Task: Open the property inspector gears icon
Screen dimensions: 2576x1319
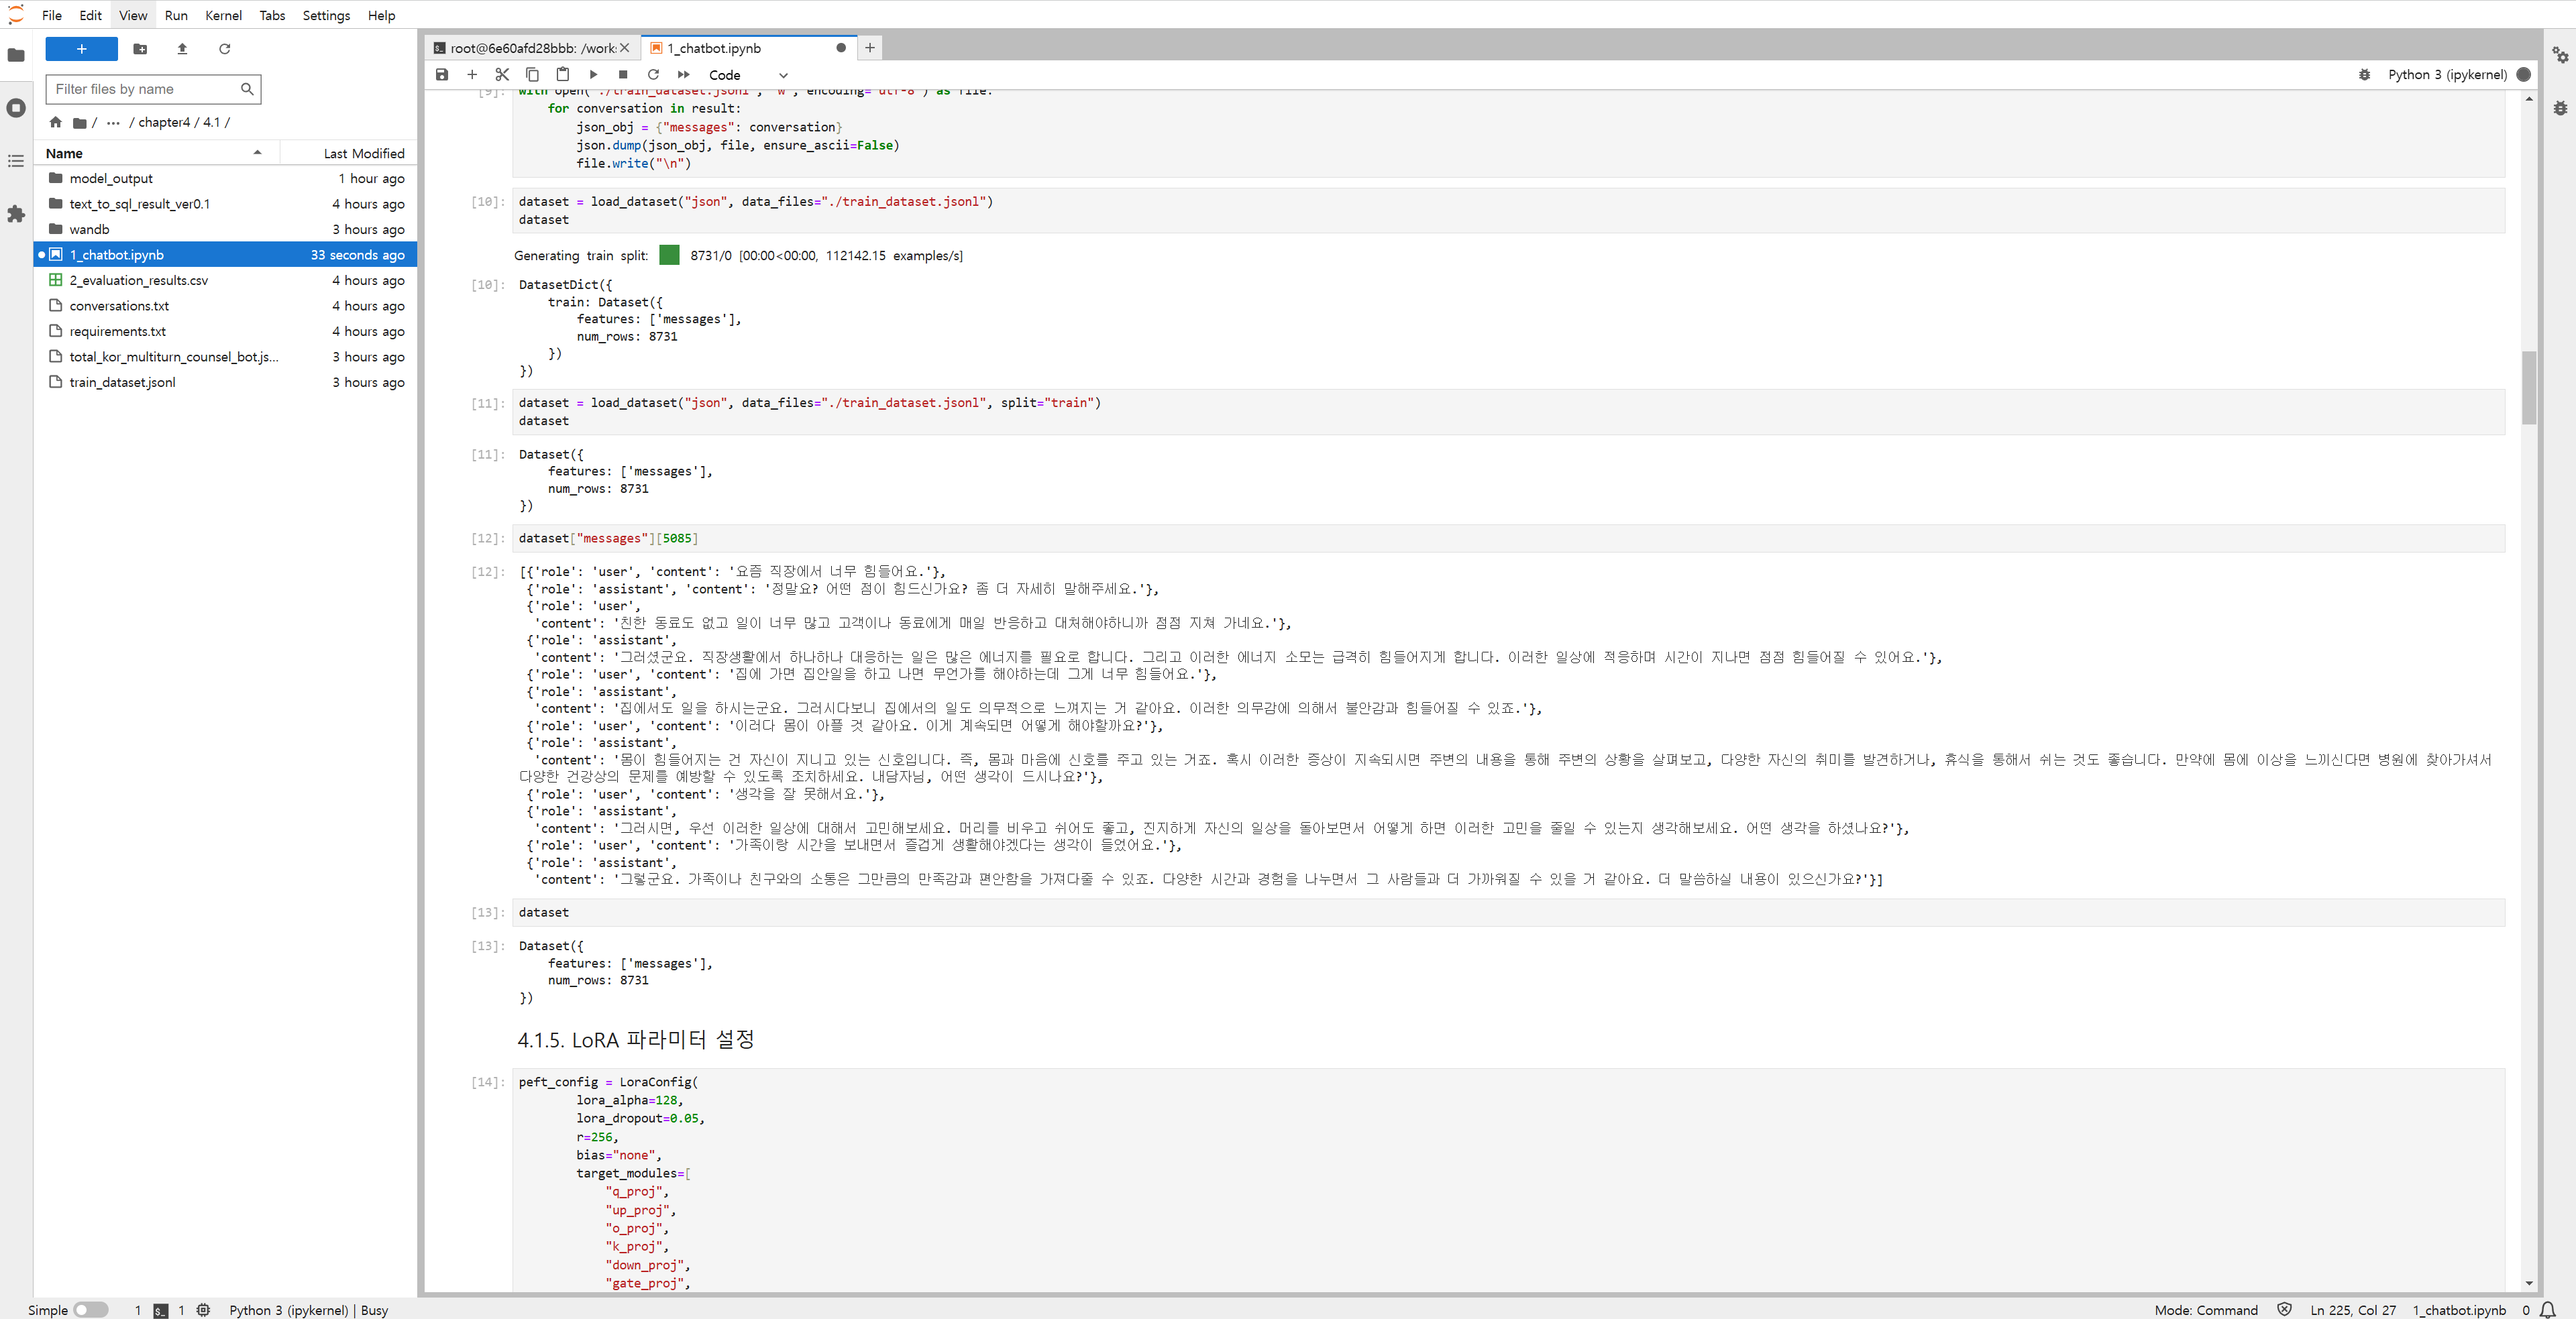Action: coord(2559,55)
